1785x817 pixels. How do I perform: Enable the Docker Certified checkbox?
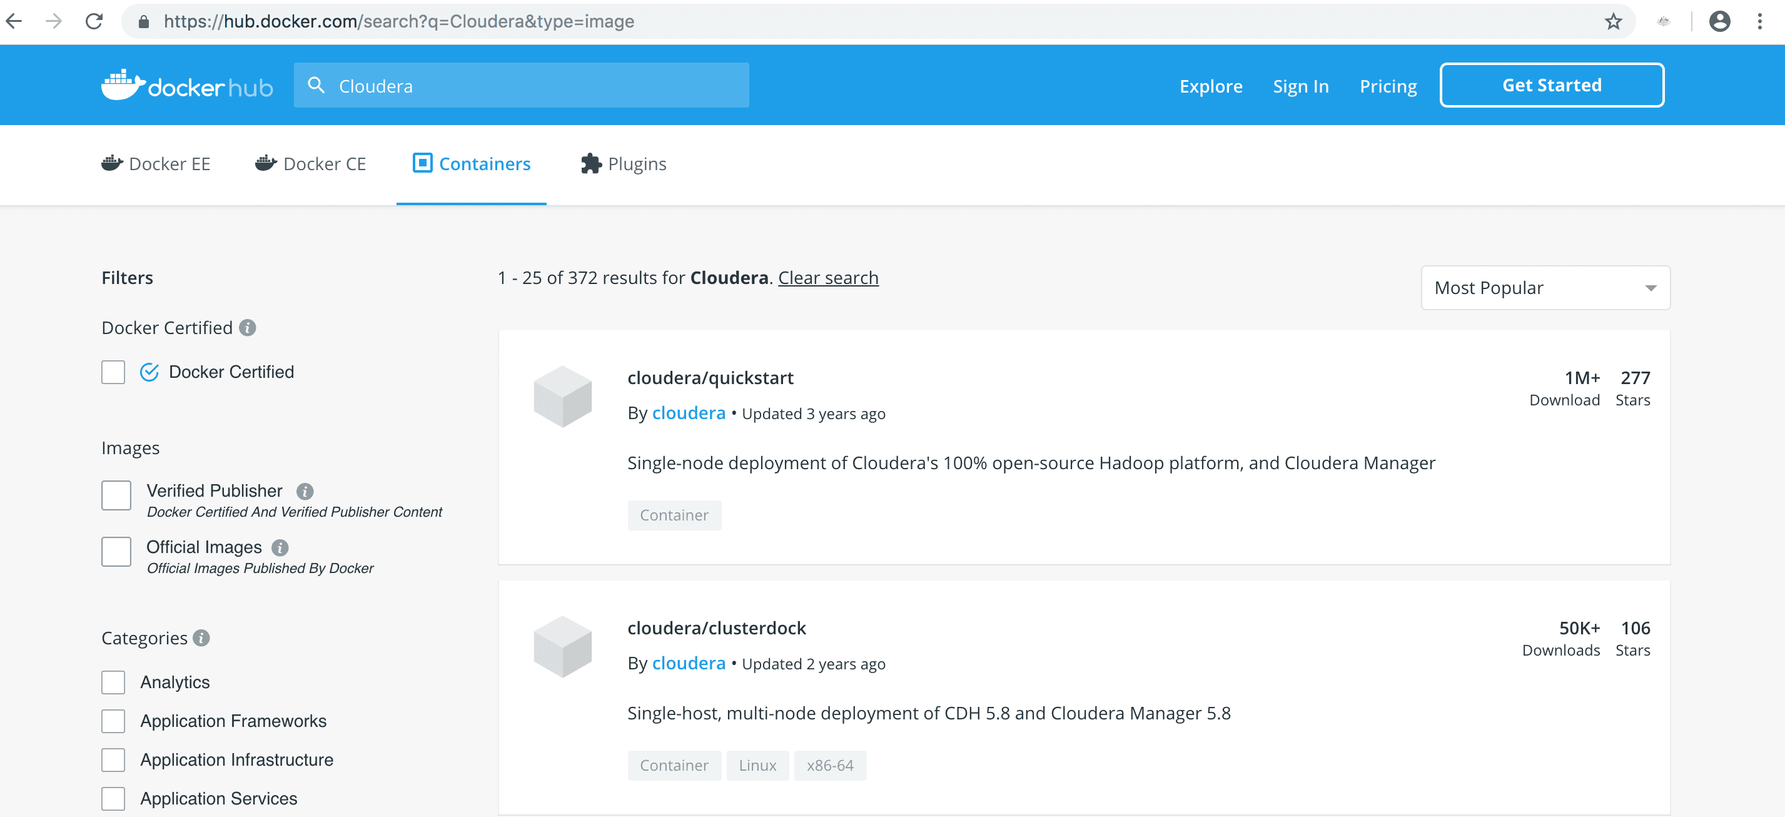(113, 372)
